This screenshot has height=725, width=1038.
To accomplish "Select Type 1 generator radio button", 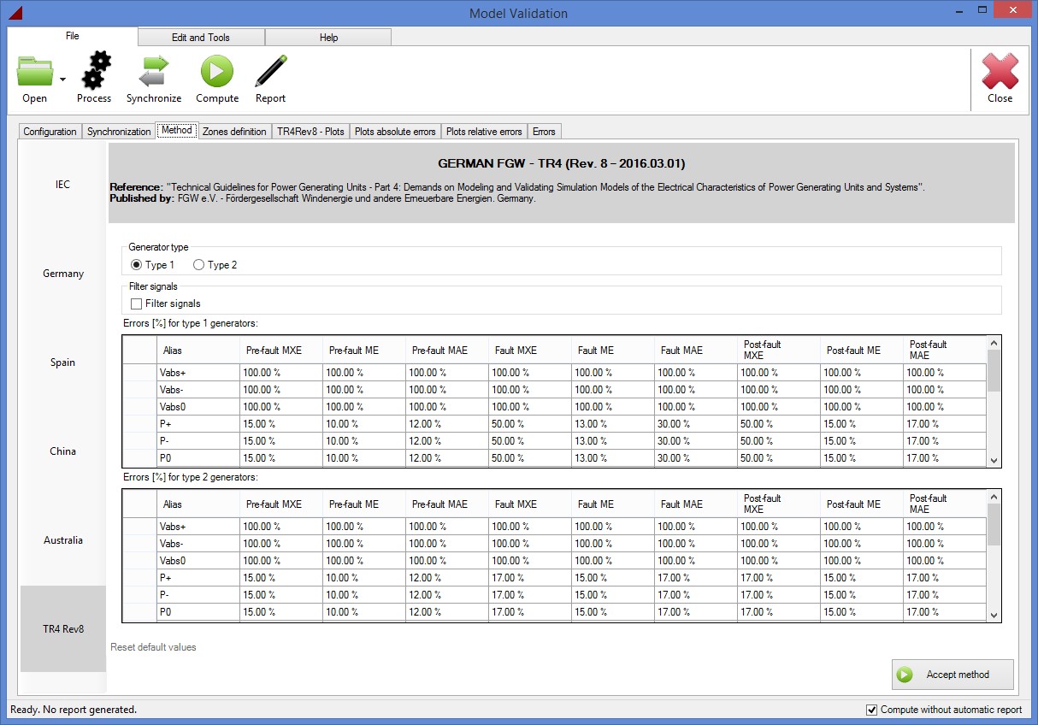I will click(137, 265).
